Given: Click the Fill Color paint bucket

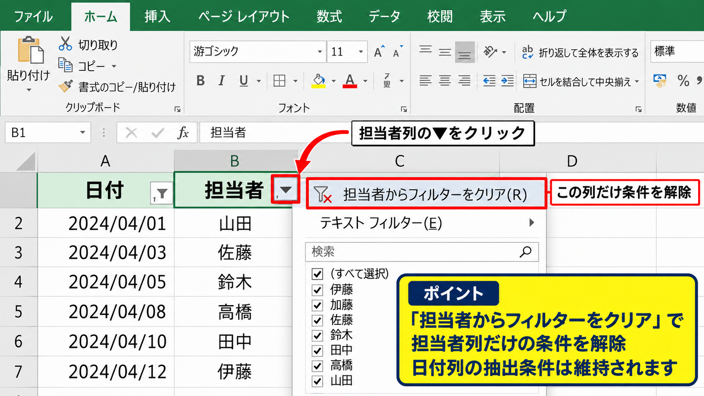Looking at the screenshot, I should [x=319, y=80].
